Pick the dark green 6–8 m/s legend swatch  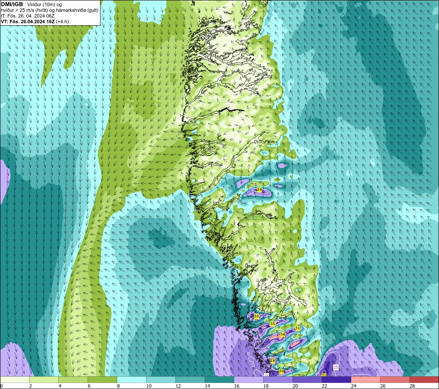pos(102,379)
